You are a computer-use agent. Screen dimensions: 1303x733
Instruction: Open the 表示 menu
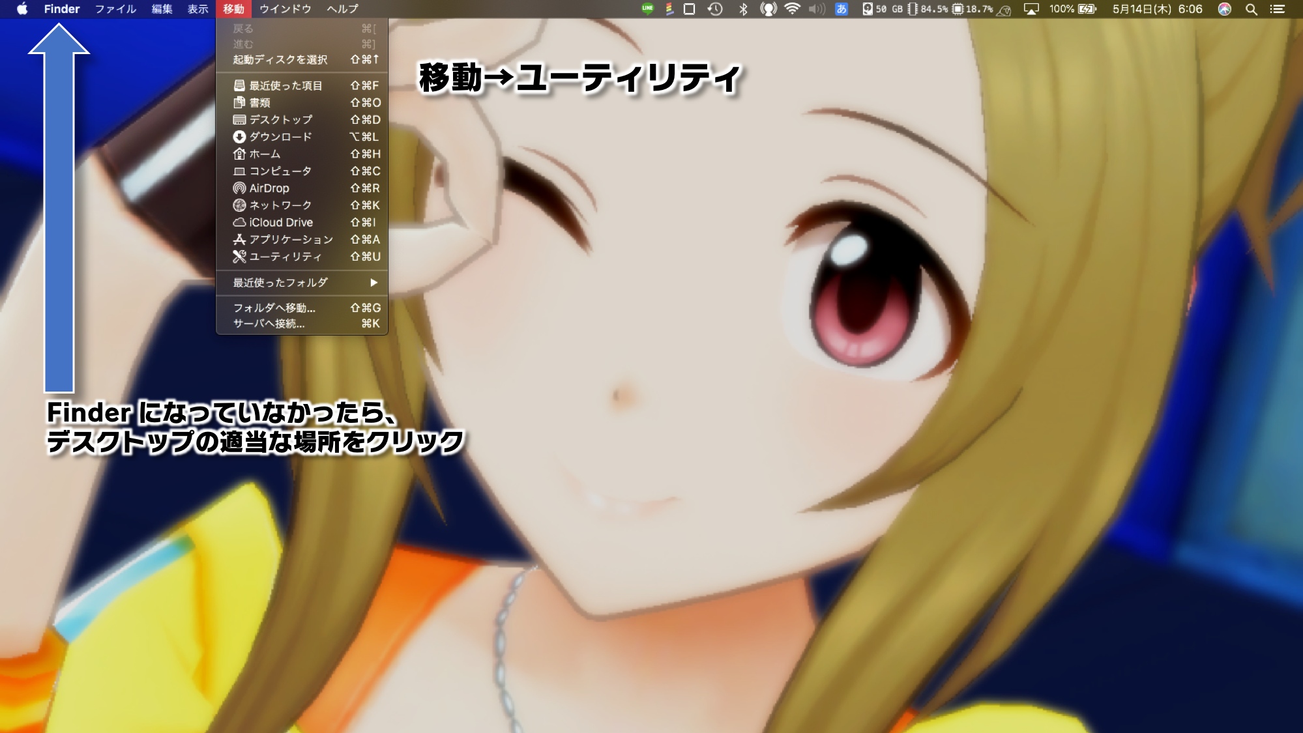click(198, 9)
